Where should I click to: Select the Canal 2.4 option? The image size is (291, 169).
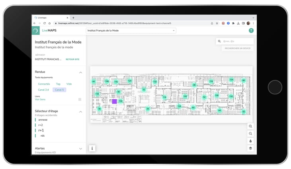(x=43, y=90)
